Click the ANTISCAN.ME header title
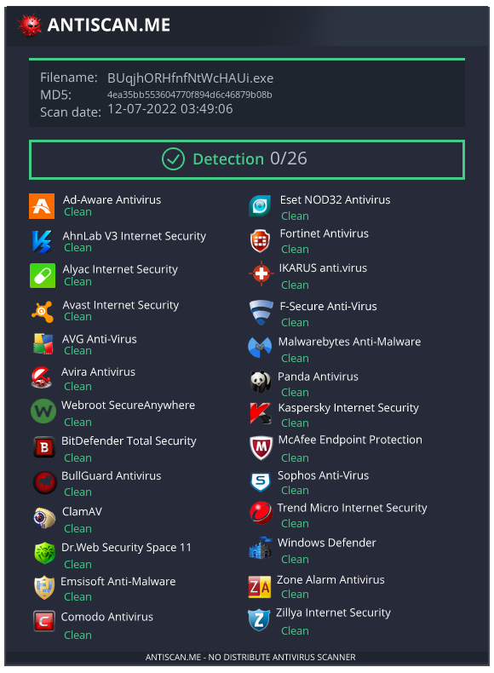The image size is (494, 673). [108, 25]
